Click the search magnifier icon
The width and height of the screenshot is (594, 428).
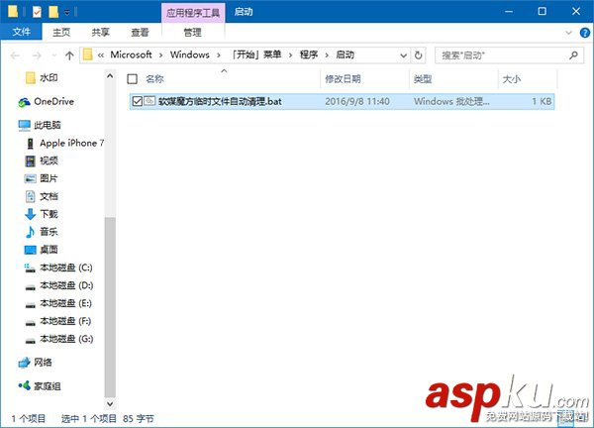pos(573,55)
